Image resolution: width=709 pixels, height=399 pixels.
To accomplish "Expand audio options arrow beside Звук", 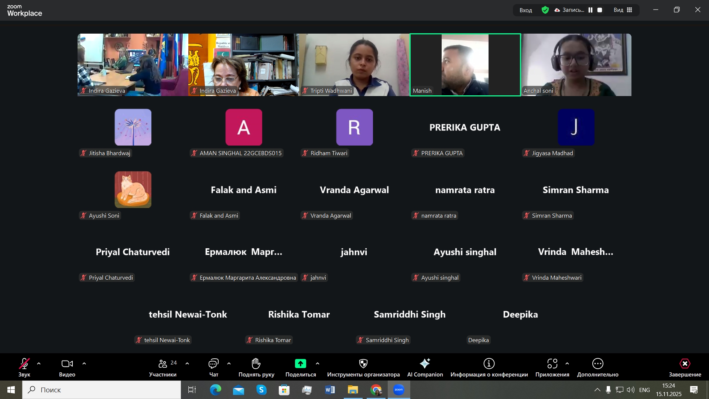I will click(39, 364).
